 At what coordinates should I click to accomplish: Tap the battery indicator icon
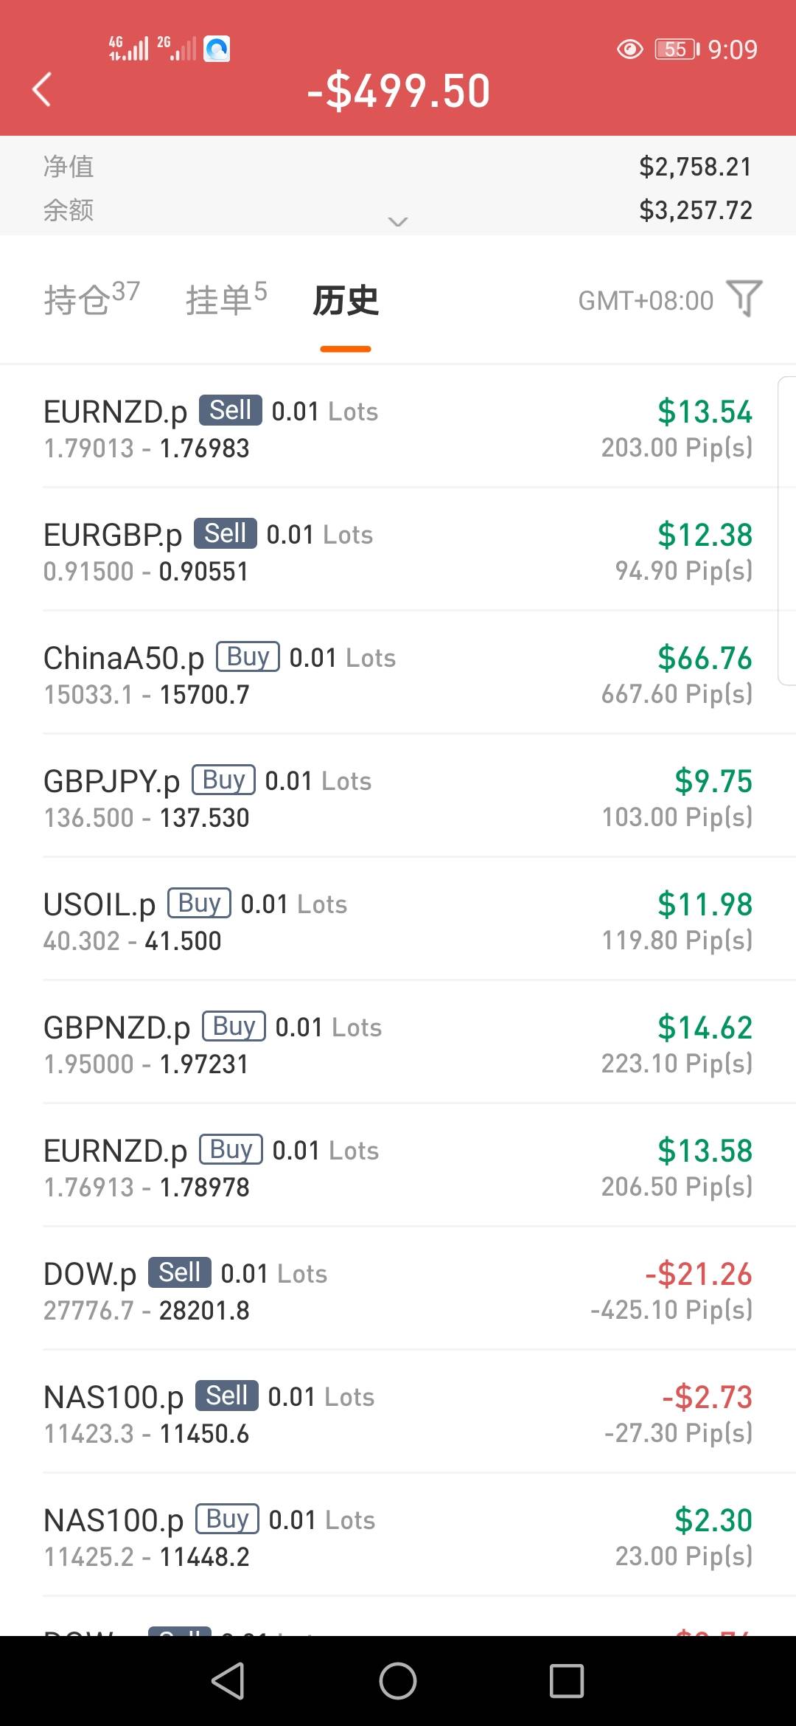(x=677, y=49)
